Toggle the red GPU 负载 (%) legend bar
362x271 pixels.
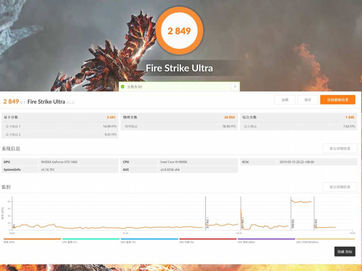pyautogui.click(x=208, y=239)
